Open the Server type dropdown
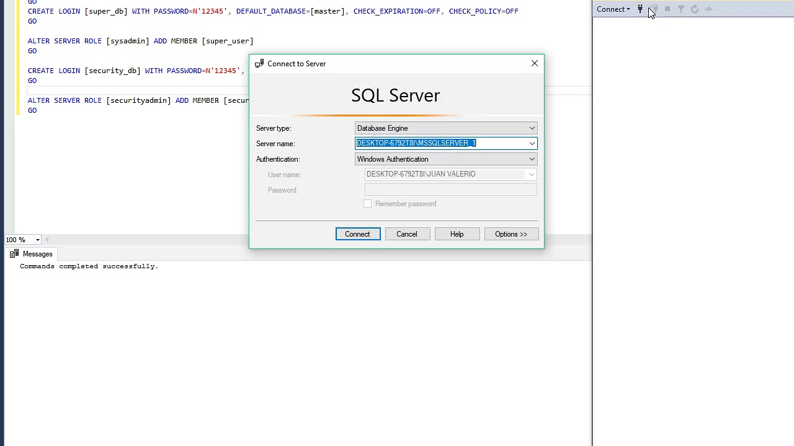The height and width of the screenshot is (446, 794). point(446,128)
